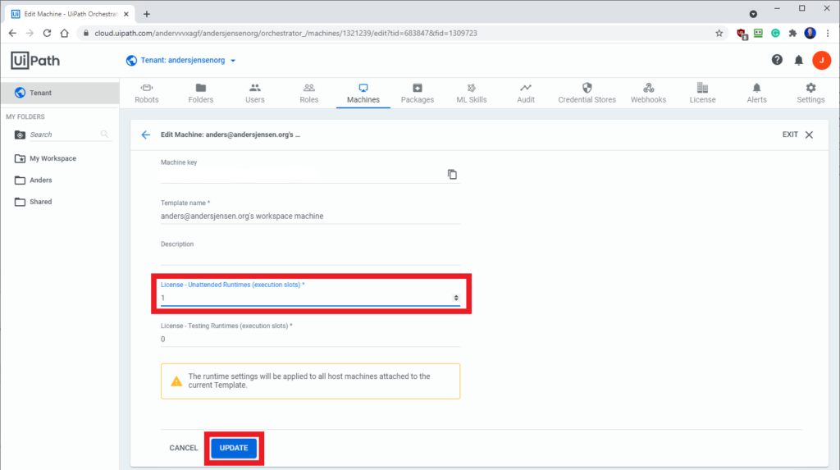Screen dimensions: 840x470
Task: Click the red shield extension icon
Action: click(x=742, y=34)
